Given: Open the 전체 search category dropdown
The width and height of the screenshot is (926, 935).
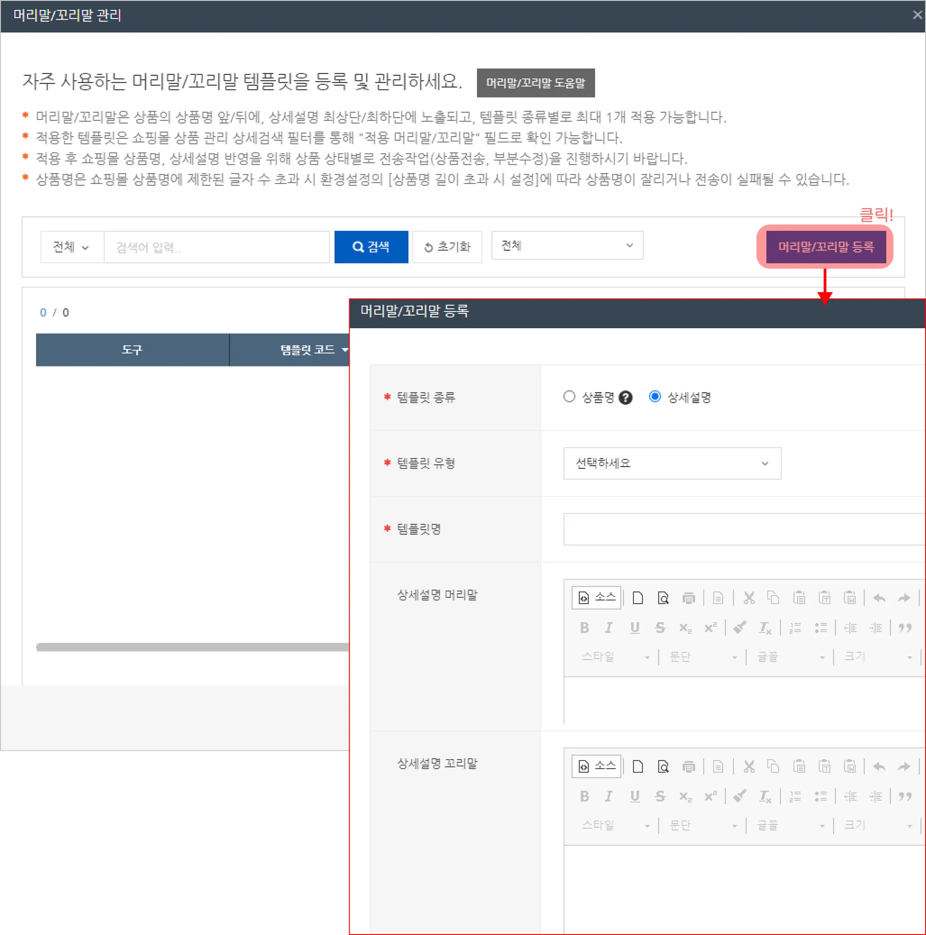Looking at the screenshot, I should 71,247.
